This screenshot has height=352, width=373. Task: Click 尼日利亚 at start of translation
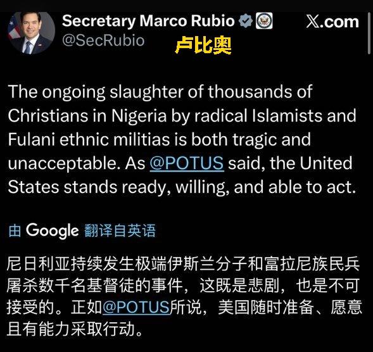pos(39,264)
